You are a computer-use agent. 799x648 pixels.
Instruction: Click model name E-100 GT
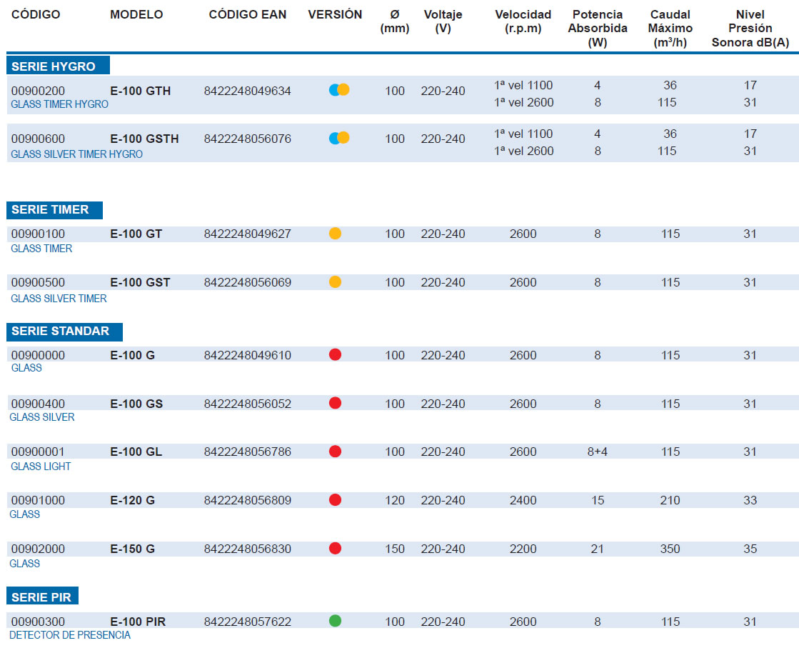(x=136, y=234)
